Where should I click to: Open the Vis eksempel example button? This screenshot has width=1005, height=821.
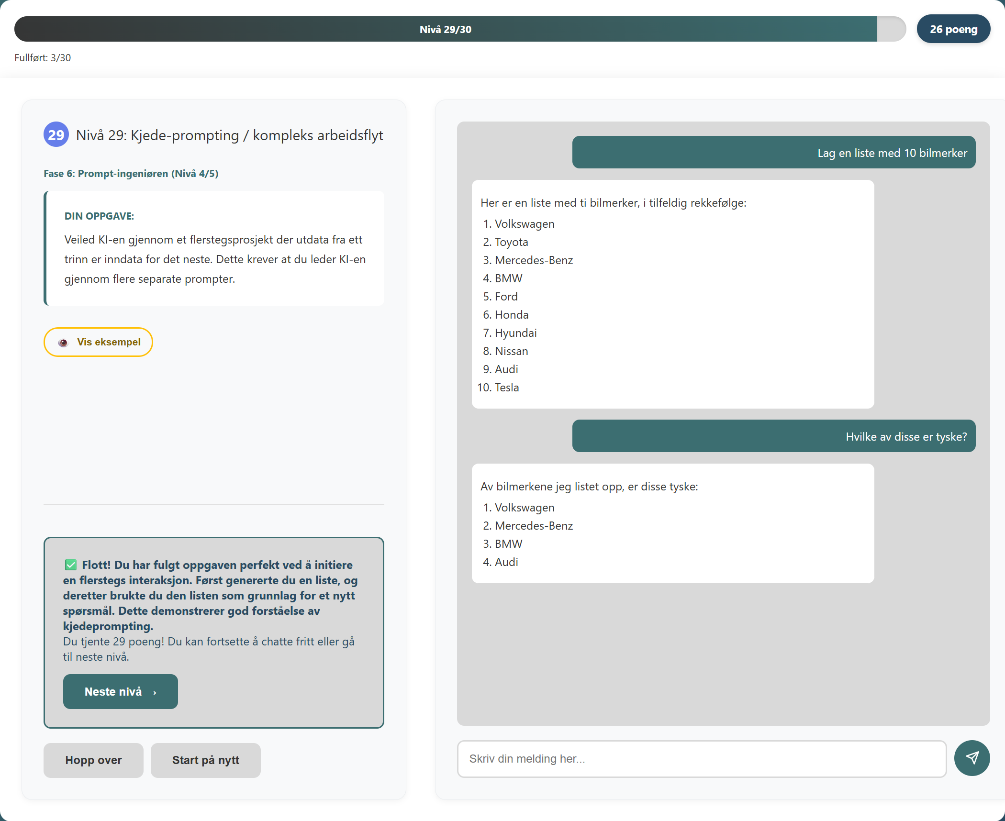(98, 342)
